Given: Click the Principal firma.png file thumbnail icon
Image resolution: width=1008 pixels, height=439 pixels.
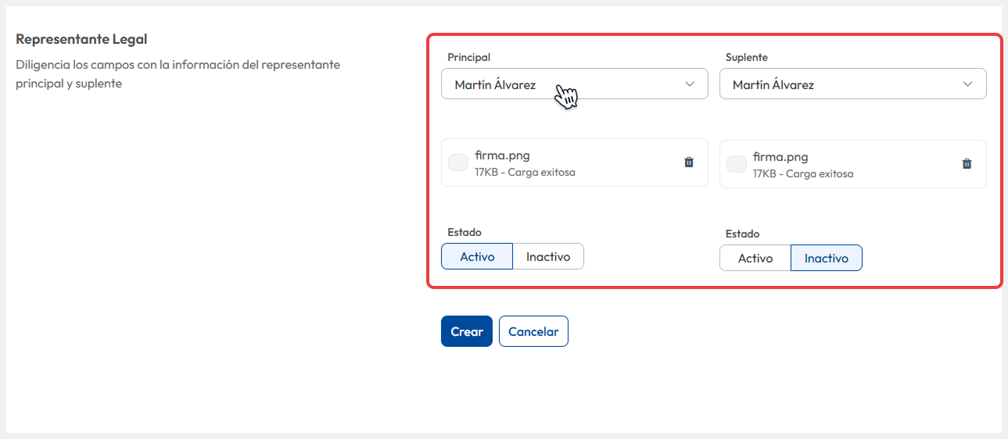Looking at the screenshot, I should [458, 162].
